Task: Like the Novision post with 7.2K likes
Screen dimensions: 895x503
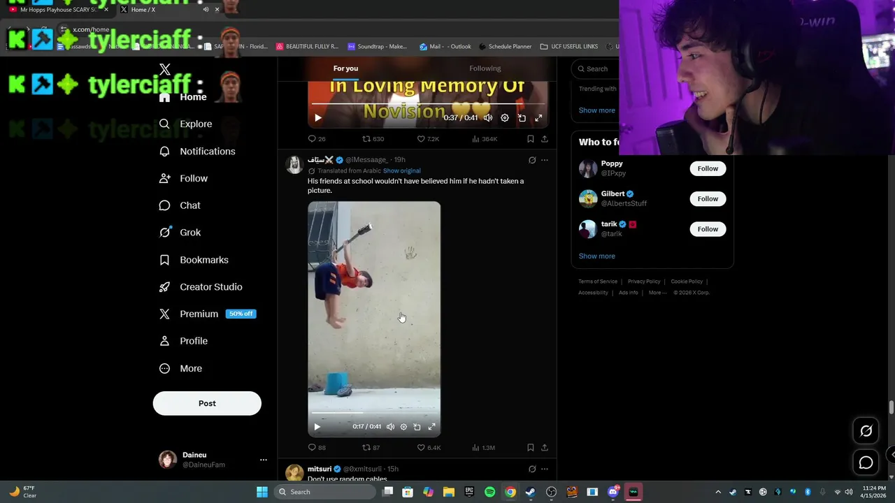Action: point(428,139)
